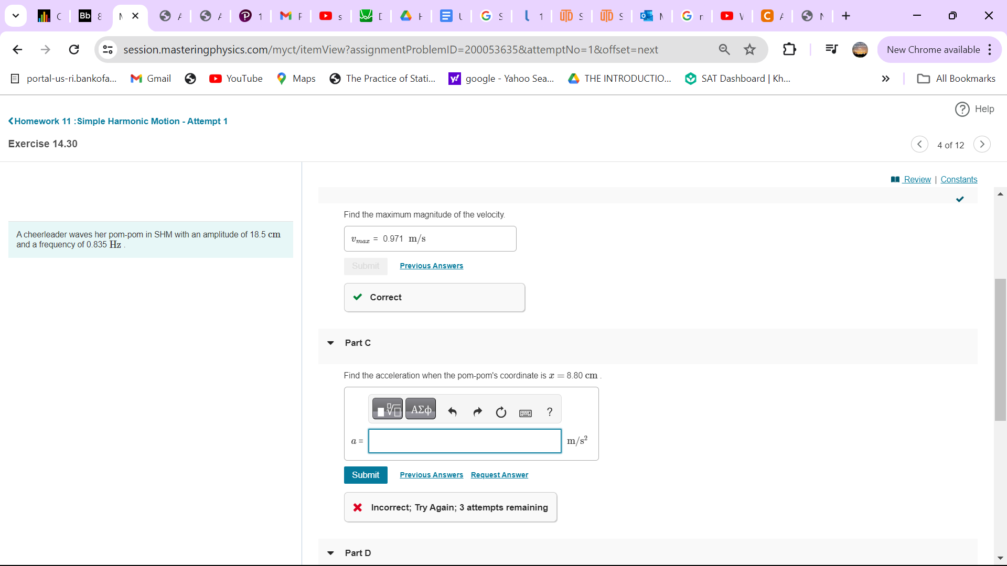Click the browser profile avatar
The height and width of the screenshot is (566, 1007).
tap(860, 49)
